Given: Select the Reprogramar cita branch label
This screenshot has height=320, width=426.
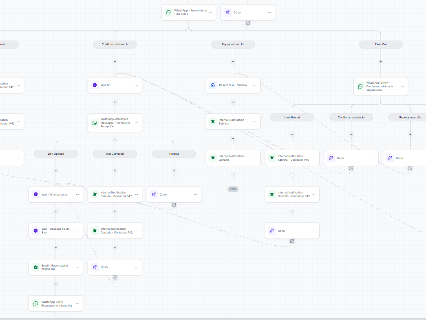Looking at the screenshot, I should pyautogui.click(x=233, y=44).
